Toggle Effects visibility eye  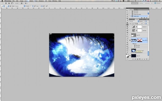point(133,44)
